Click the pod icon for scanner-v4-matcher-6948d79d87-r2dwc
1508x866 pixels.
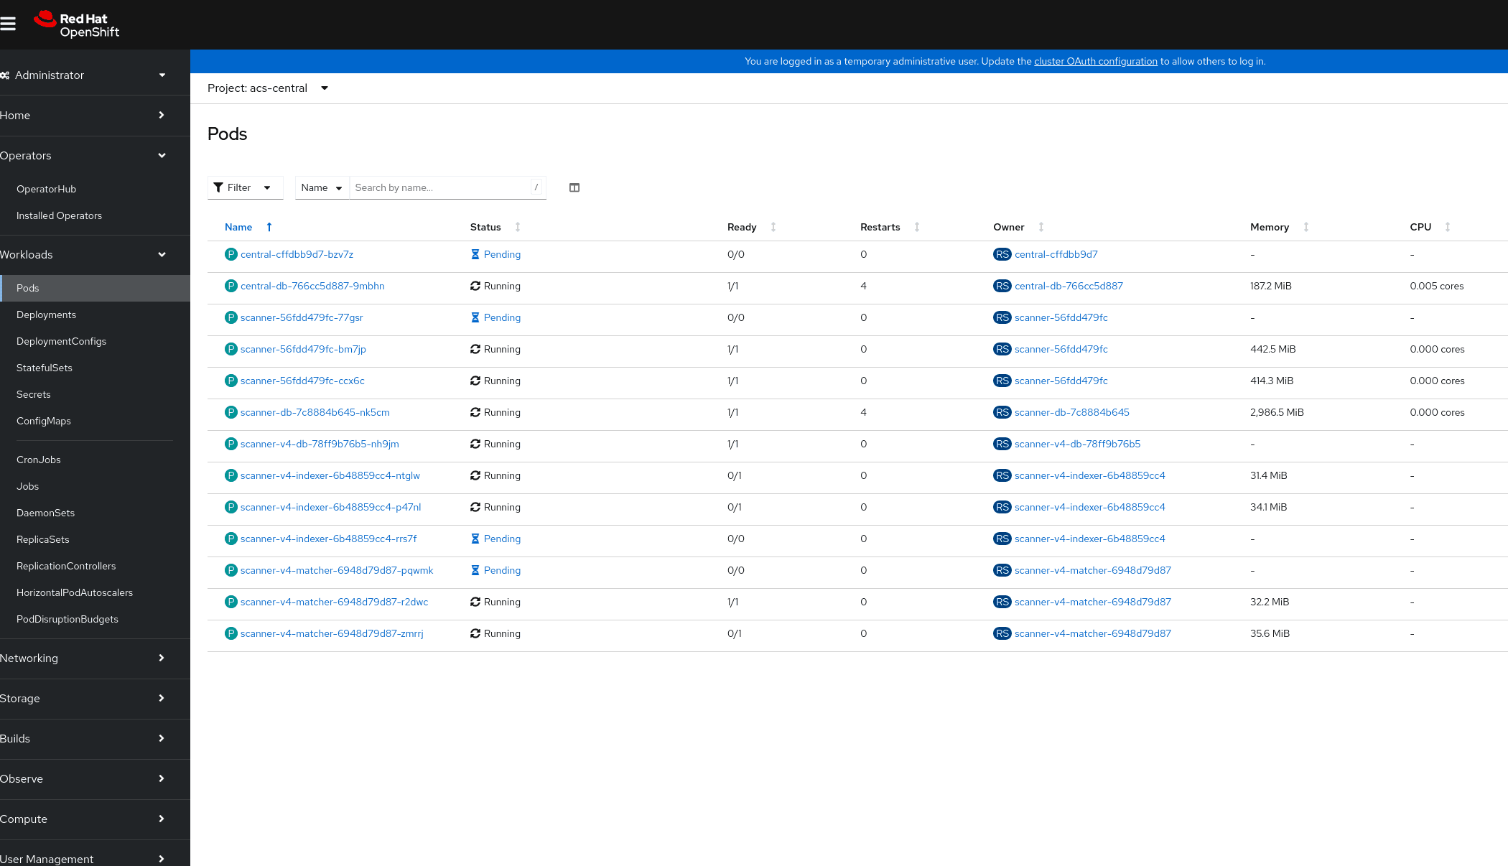pos(230,602)
